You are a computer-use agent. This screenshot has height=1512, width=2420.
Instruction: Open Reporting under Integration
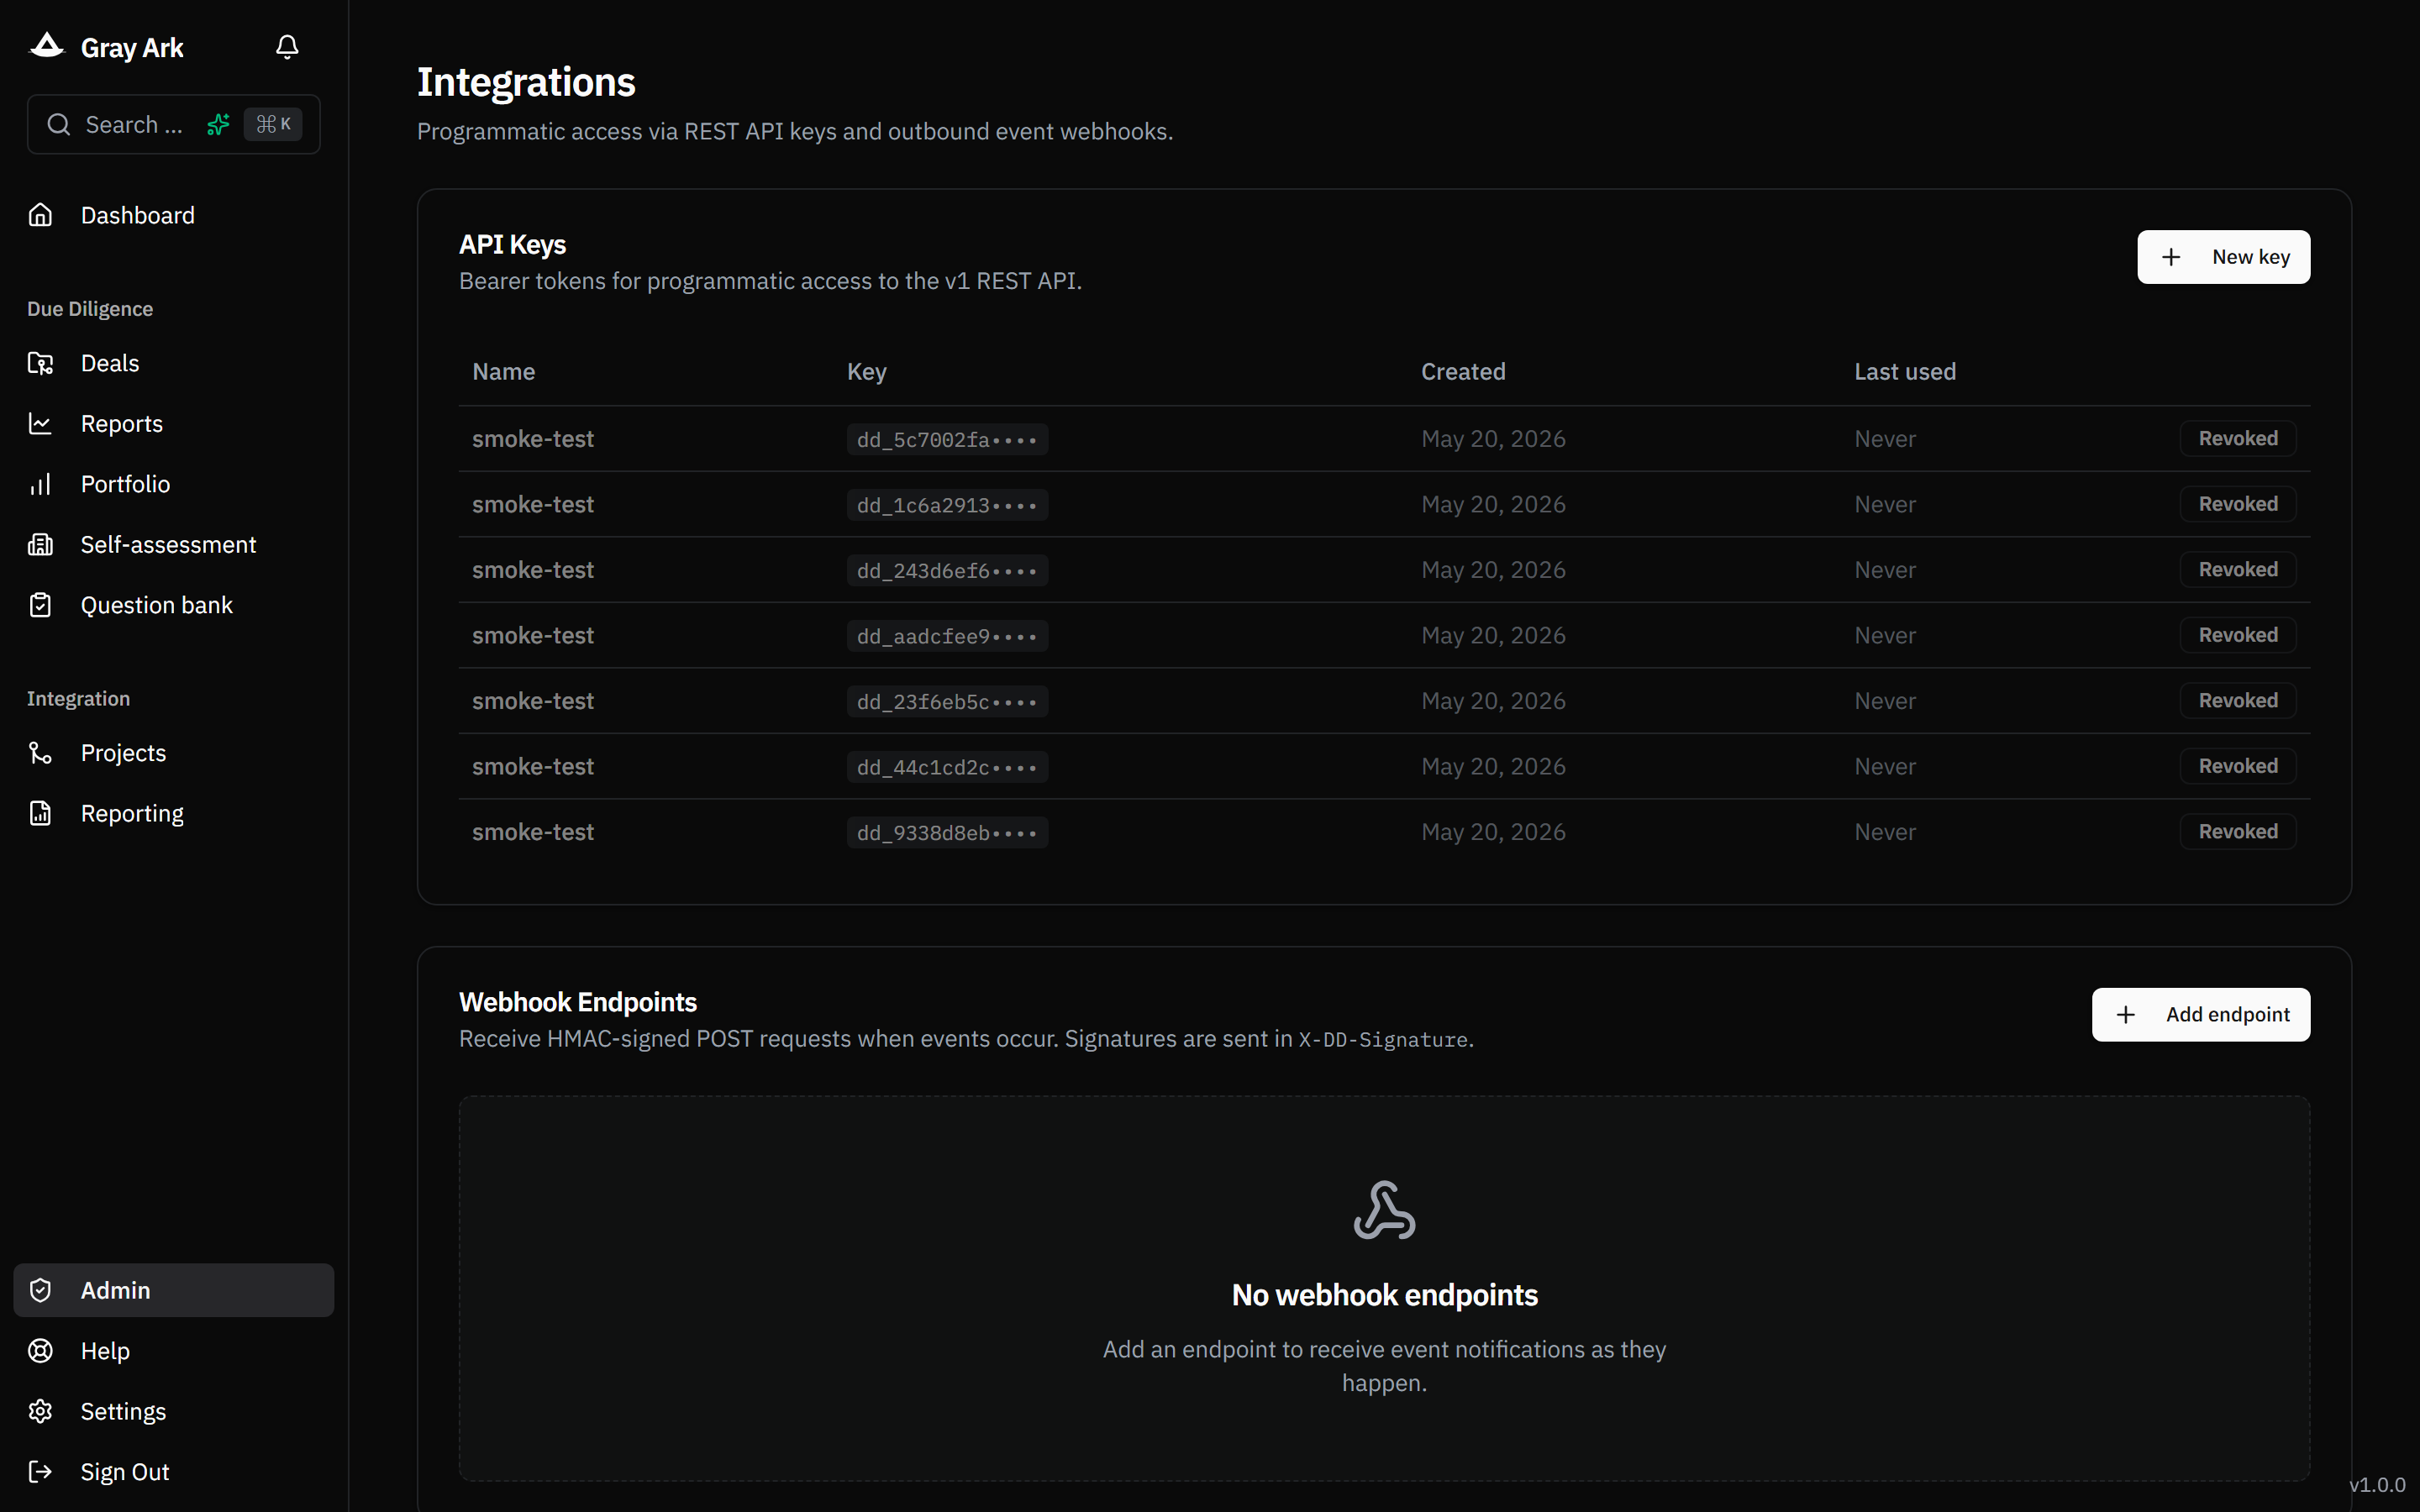tap(174, 814)
